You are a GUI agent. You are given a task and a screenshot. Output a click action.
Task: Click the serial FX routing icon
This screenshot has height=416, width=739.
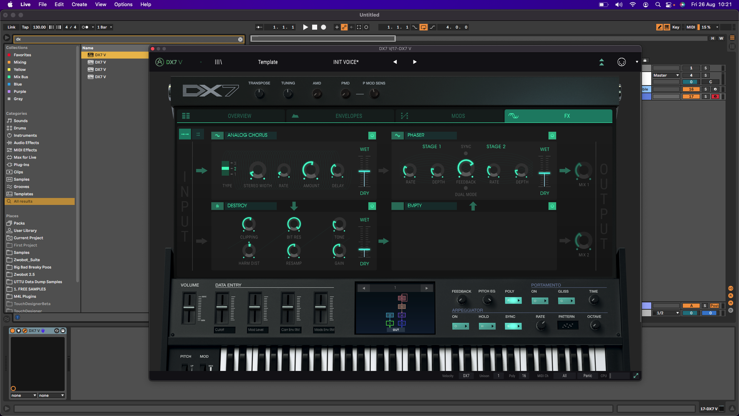(185, 134)
